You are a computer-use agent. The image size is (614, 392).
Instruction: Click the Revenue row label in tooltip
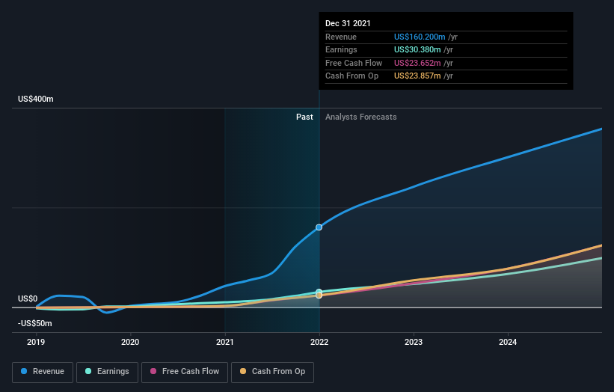(341, 37)
